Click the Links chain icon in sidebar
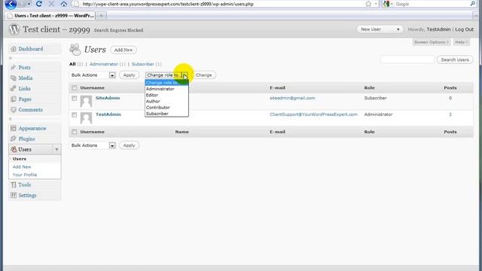Viewport: 482px width, 271px height. point(14,89)
